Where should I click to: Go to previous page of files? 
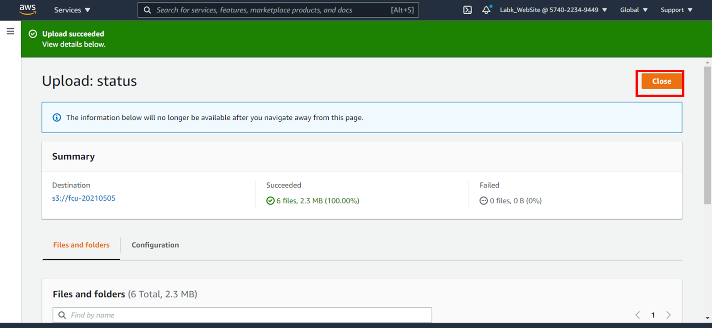tap(638, 315)
